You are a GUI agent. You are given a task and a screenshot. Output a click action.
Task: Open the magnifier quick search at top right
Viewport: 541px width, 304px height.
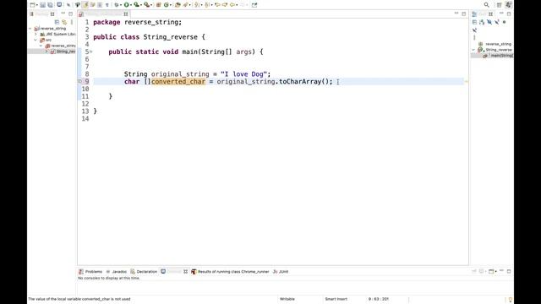pyautogui.click(x=487, y=5)
